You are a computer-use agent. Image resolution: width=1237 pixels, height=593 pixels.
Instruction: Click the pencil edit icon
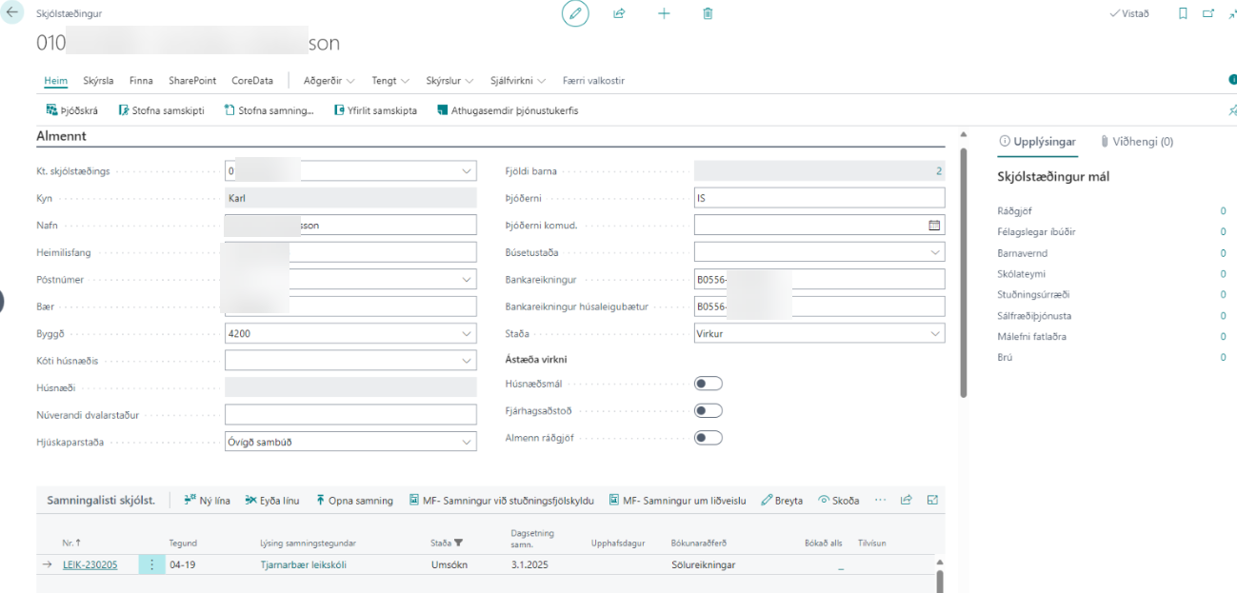(574, 13)
